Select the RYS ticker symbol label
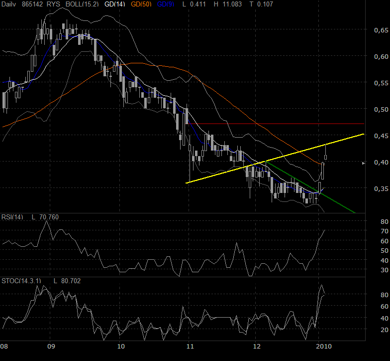This screenshot has height=361, width=390. [53, 4]
